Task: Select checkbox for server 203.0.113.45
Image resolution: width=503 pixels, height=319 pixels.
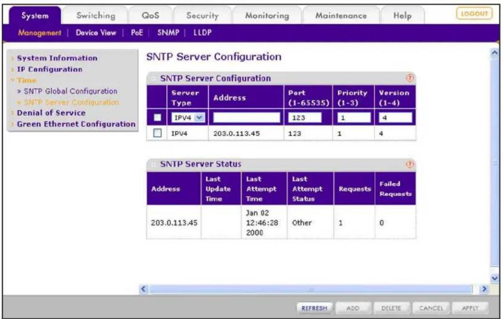Action: (157, 133)
